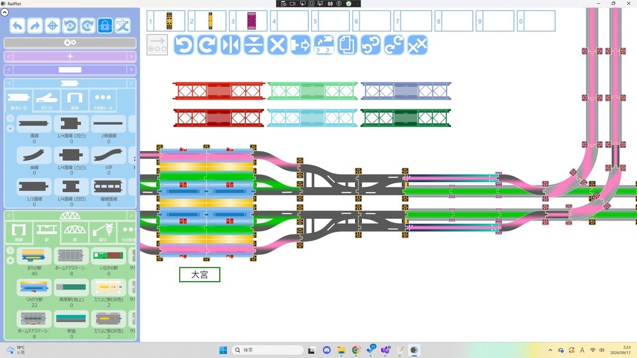
Task: Delete selection with the X button
Action: [277, 45]
